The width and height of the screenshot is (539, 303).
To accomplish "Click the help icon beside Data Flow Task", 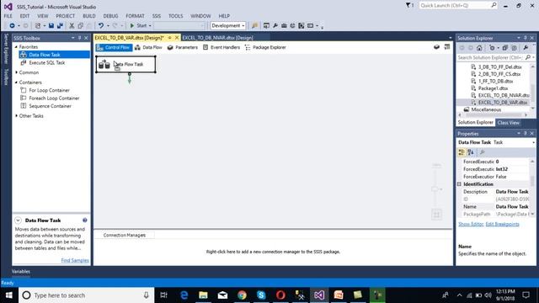I will (x=85, y=221).
